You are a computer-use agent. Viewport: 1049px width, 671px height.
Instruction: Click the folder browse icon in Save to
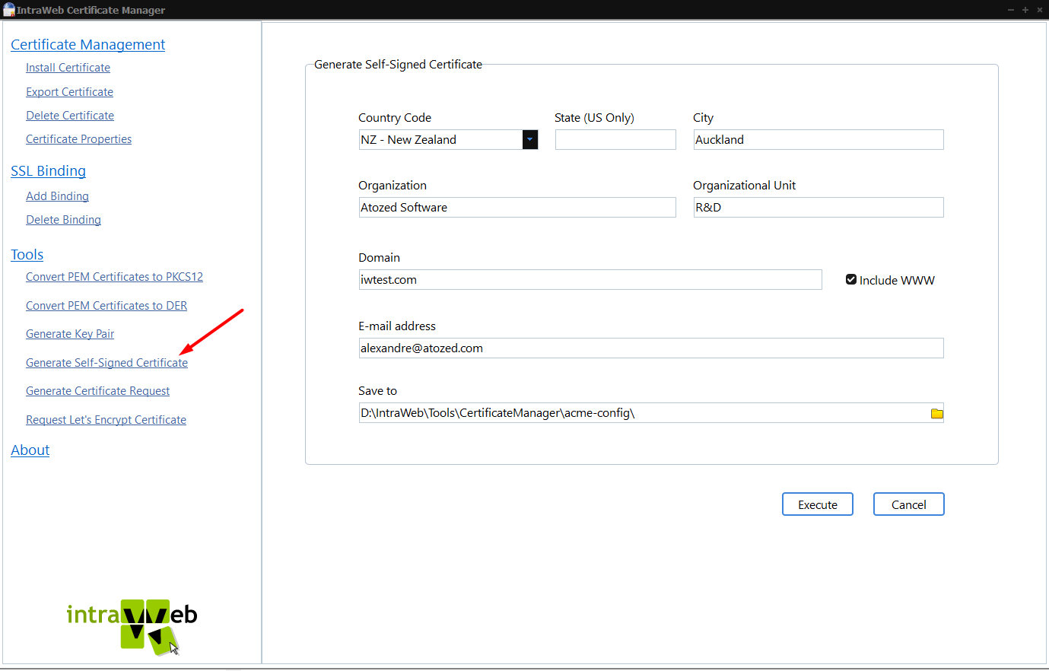(937, 413)
